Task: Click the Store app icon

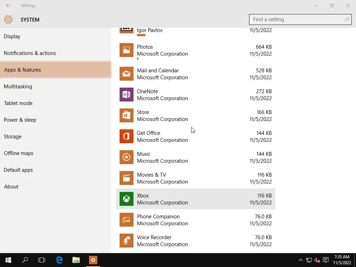Action: [127, 115]
